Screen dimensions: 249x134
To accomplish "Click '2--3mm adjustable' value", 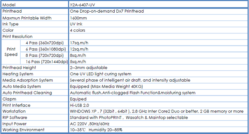I will point(89,68).
